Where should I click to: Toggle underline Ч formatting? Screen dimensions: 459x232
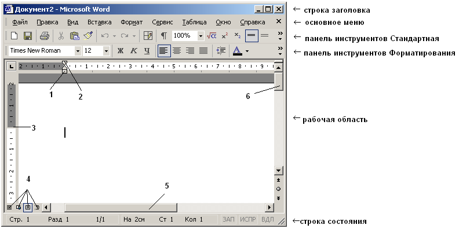click(x=147, y=51)
